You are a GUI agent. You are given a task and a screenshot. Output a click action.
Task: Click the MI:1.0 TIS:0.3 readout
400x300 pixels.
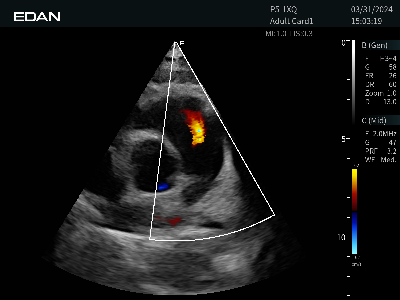[289, 33]
